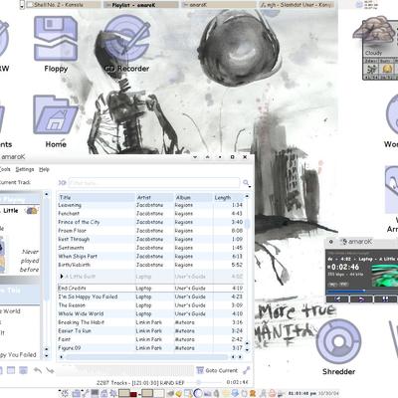This screenshot has height=398, width=398.
Task: Select the track 'End Credits'
Action: [x=150, y=289]
